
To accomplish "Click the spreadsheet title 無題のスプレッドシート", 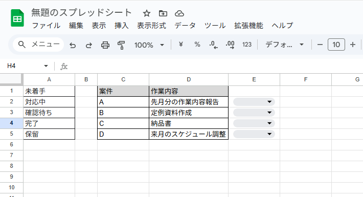I will coord(81,12).
